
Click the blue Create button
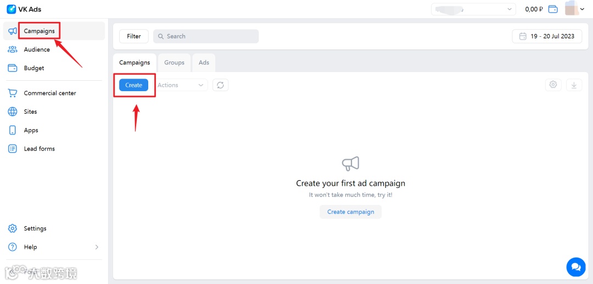coord(133,85)
